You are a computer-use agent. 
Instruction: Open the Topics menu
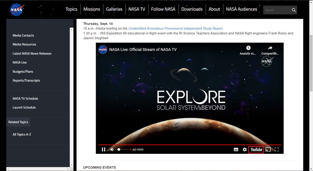point(71,9)
